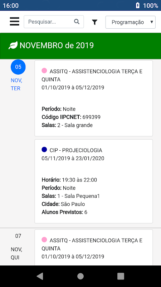Tap the Android recent apps square
Screen dimensions: 161x287
pos(121,276)
